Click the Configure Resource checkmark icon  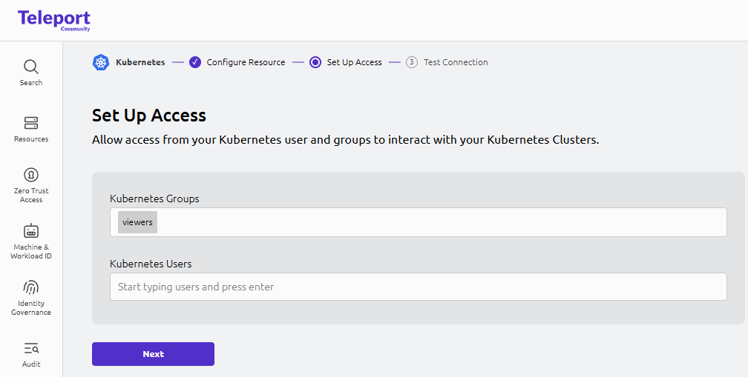point(195,62)
